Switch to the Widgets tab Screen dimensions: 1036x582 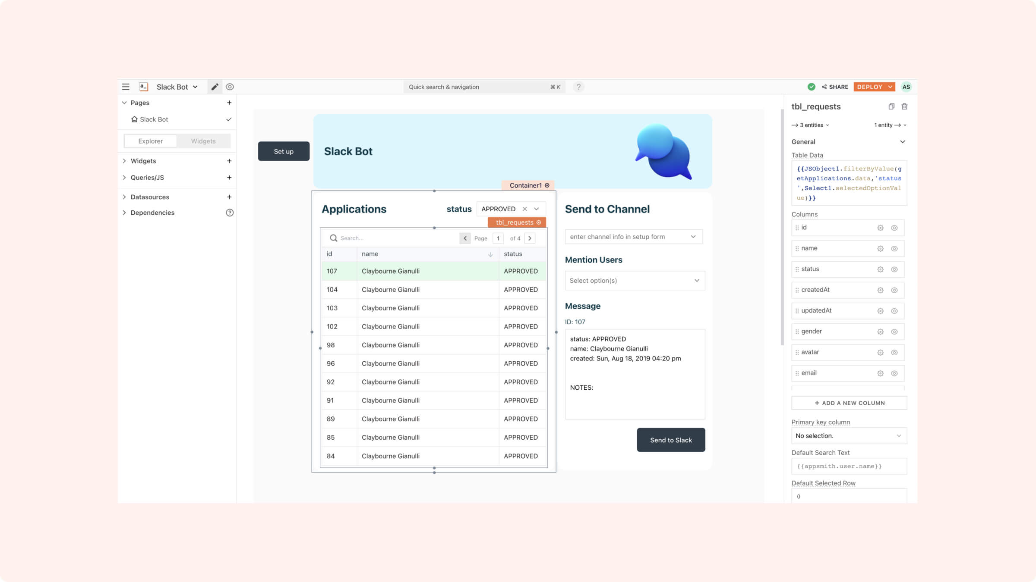click(203, 141)
